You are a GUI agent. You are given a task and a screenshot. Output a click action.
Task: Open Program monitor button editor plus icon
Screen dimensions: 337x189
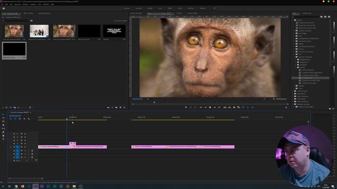coord(286,107)
